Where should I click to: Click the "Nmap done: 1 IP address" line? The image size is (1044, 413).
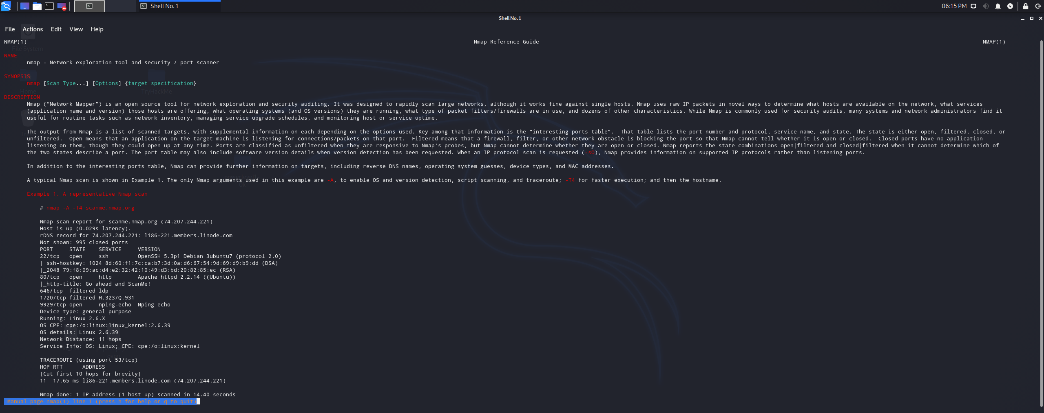coord(138,395)
